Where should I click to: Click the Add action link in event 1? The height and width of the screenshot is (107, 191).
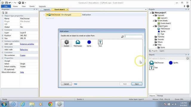[x=87, y=15]
